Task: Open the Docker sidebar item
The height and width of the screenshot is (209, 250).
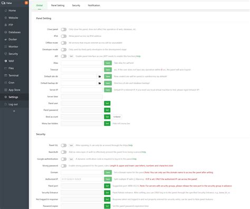Action: (x=14, y=39)
